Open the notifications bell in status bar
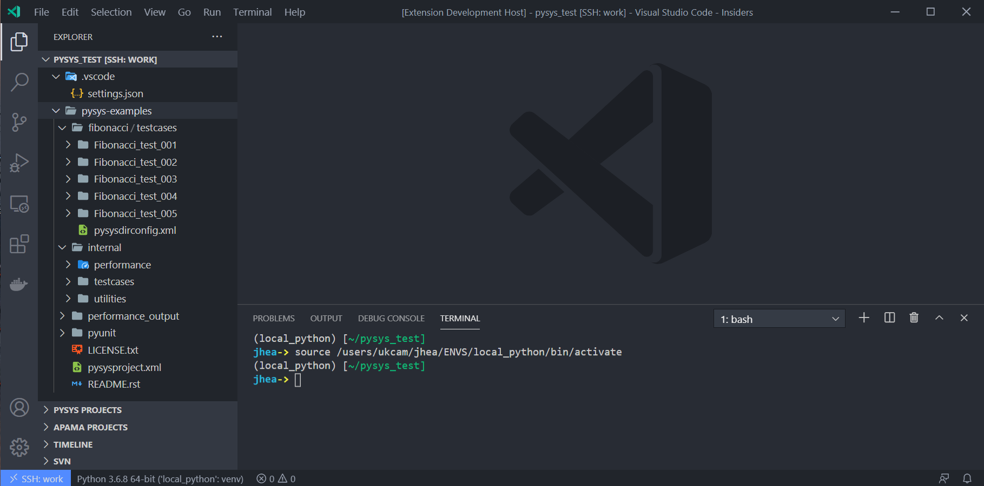Screen dimensions: 984x486 [x=967, y=478]
